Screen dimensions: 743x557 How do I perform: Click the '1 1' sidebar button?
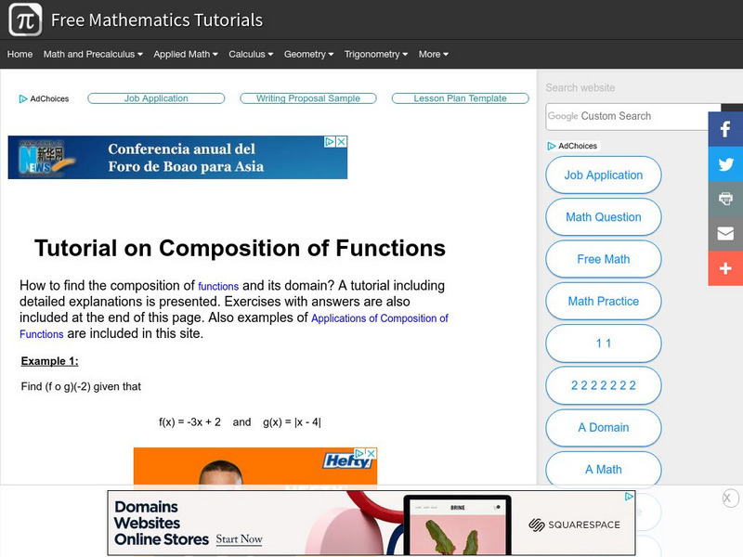603,343
